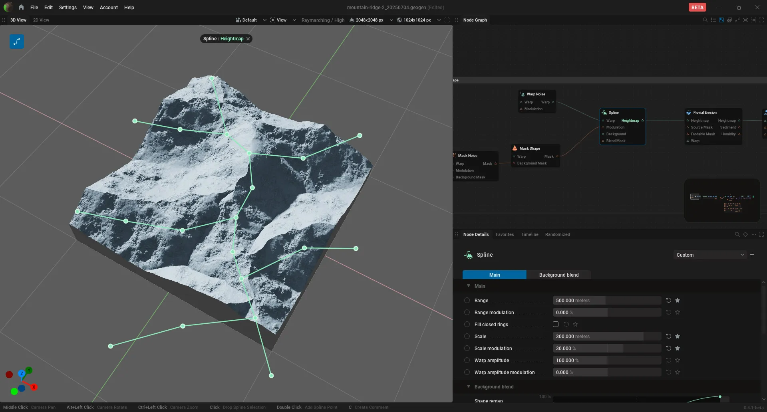Enable the Fill closed rings checkbox

click(556, 324)
